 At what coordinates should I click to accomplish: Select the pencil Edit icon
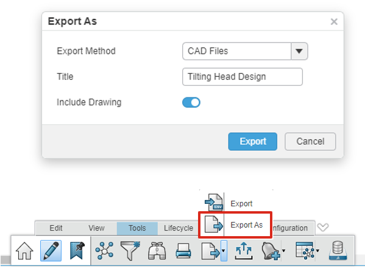point(51,251)
